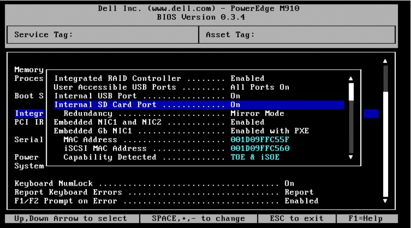This screenshot has height=228, width=411.
Task: Select F1/F2 Prompt on Error setting
Action: click(x=167, y=201)
